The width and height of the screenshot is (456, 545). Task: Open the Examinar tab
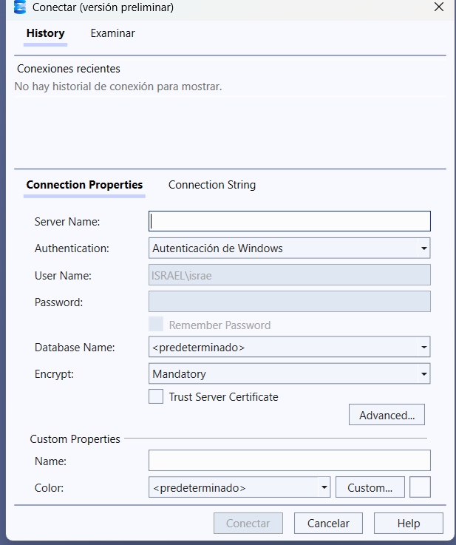click(112, 33)
